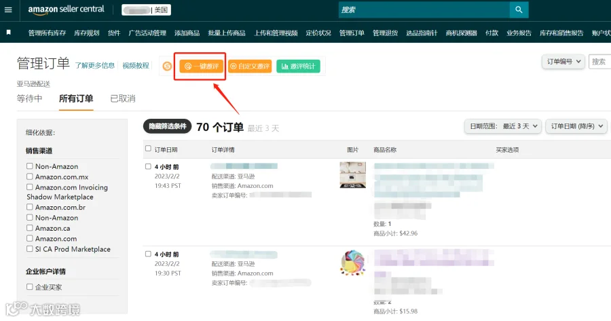This screenshot has height=321, width=611.
Task: Open 管理退货 in the navigation bar
Action: 385,33
